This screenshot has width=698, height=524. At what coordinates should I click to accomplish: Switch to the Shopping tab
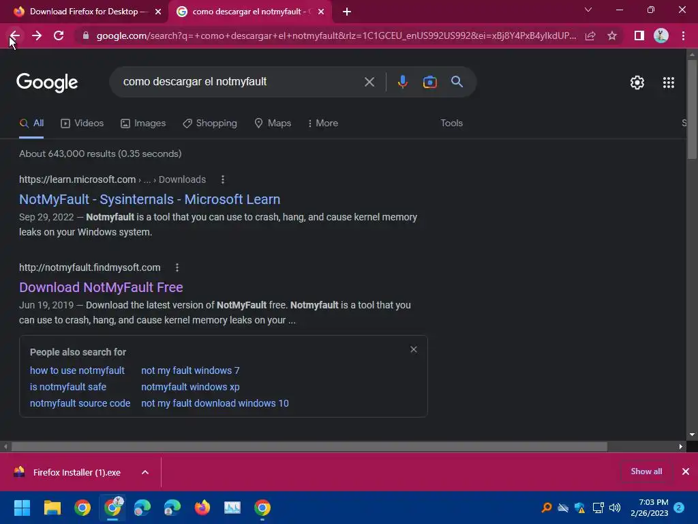click(210, 123)
